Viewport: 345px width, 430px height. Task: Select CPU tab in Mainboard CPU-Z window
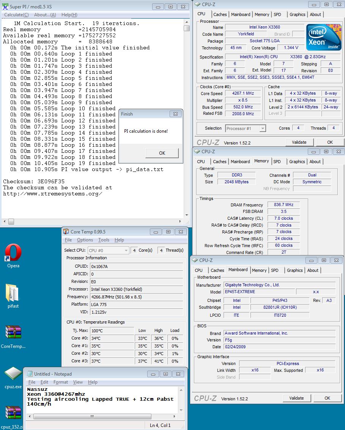point(198,270)
